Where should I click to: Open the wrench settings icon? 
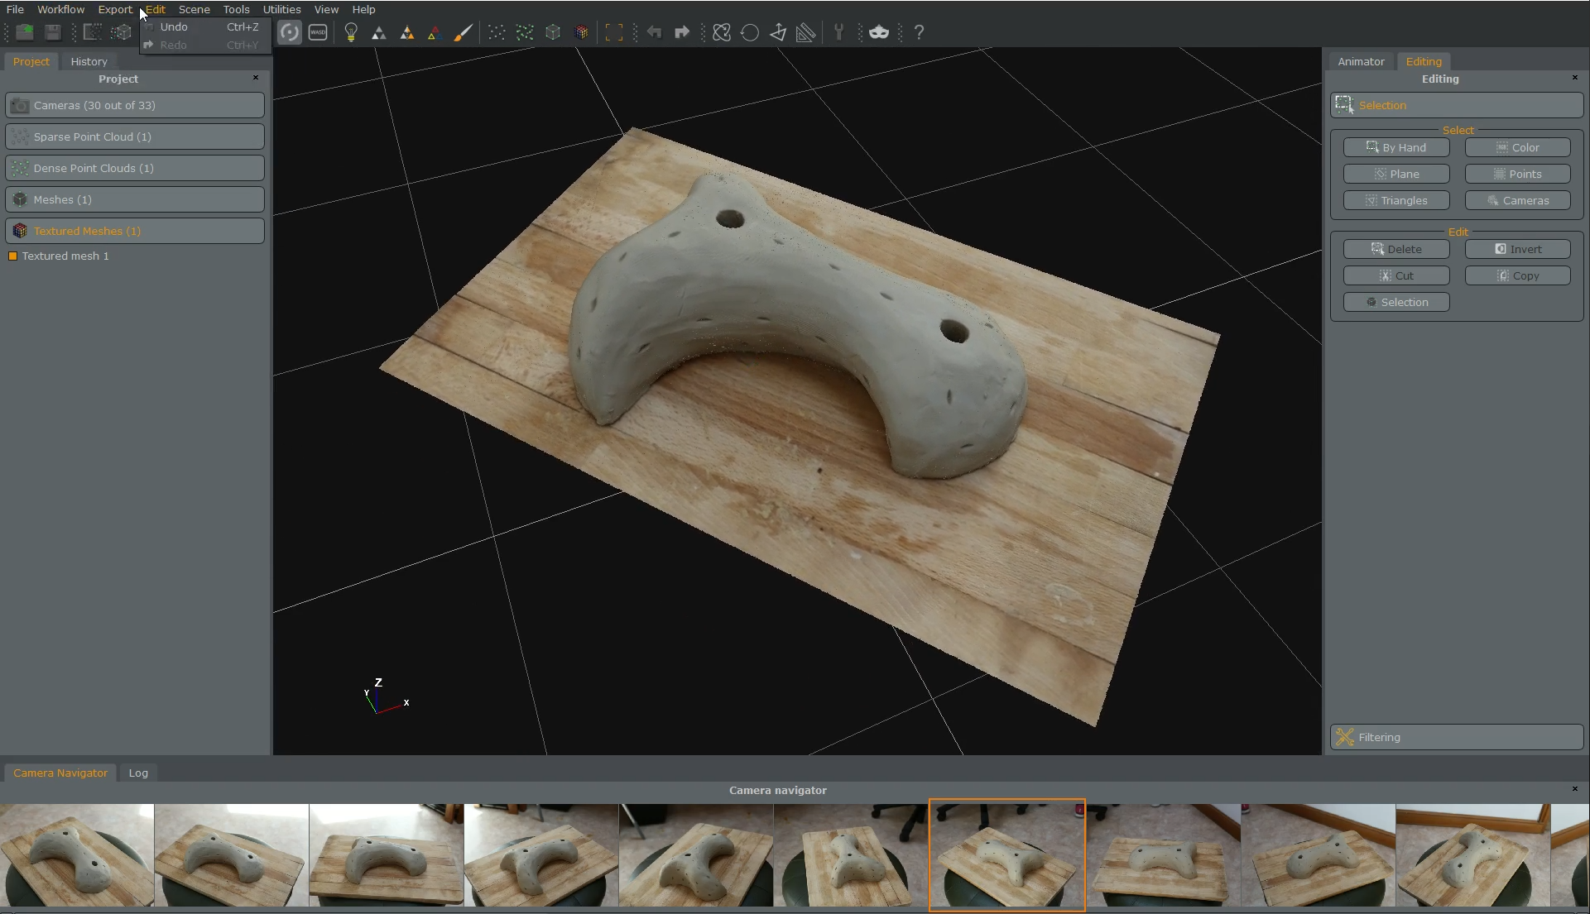coord(838,32)
